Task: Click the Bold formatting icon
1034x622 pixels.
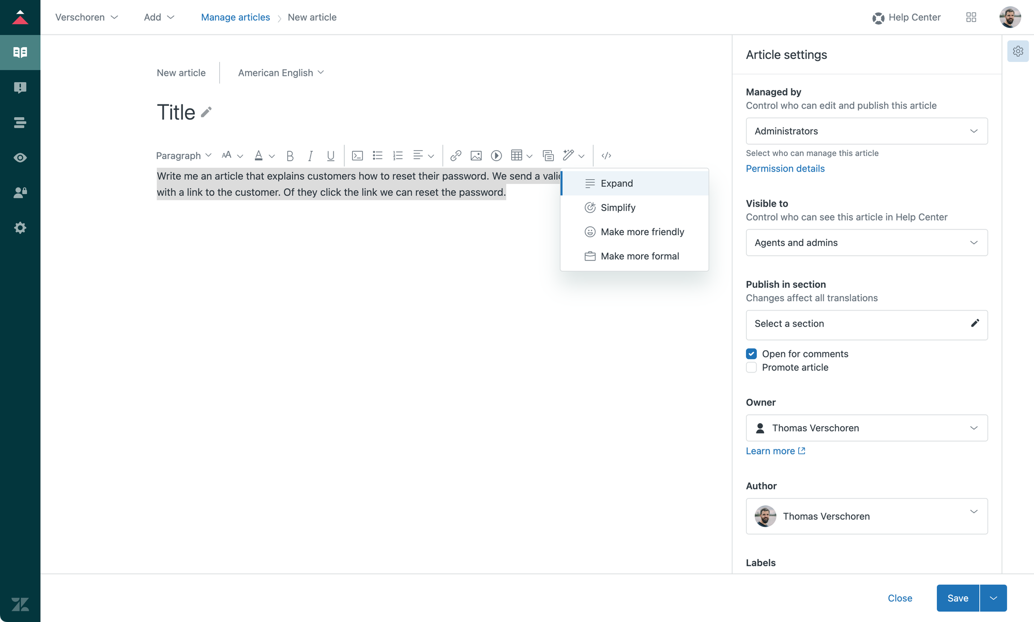Action: 290,155
